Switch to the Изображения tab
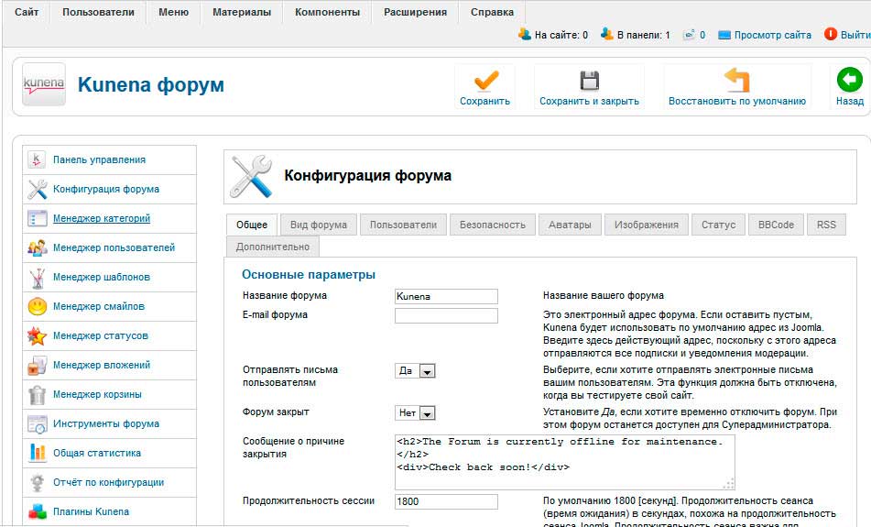 tap(646, 225)
